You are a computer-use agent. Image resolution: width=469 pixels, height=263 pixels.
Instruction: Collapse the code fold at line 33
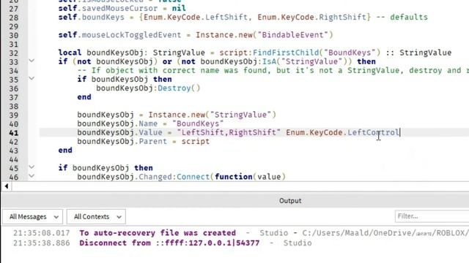(x=32, y=61)
